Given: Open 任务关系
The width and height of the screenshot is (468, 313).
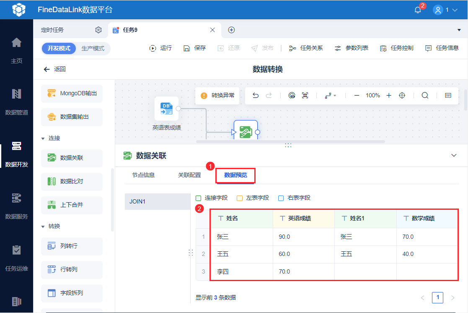Looking at the screenshot, I should tap(306, 48).
